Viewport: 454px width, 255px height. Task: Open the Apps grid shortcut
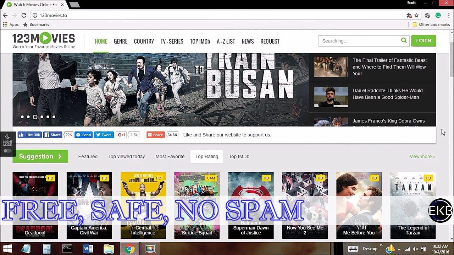11,24
